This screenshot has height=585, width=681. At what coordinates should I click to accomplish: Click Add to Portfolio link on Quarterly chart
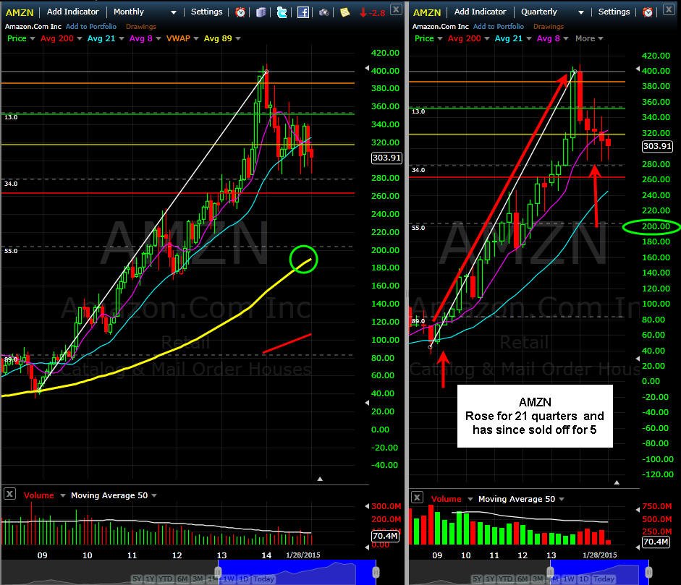tap(499, 27)
